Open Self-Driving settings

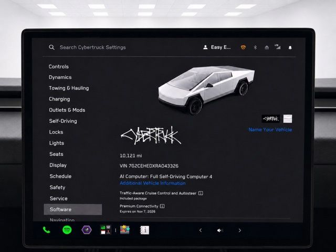63,121
